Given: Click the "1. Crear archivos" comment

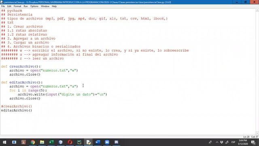Looking at the screenshot, I should [22, 26].
